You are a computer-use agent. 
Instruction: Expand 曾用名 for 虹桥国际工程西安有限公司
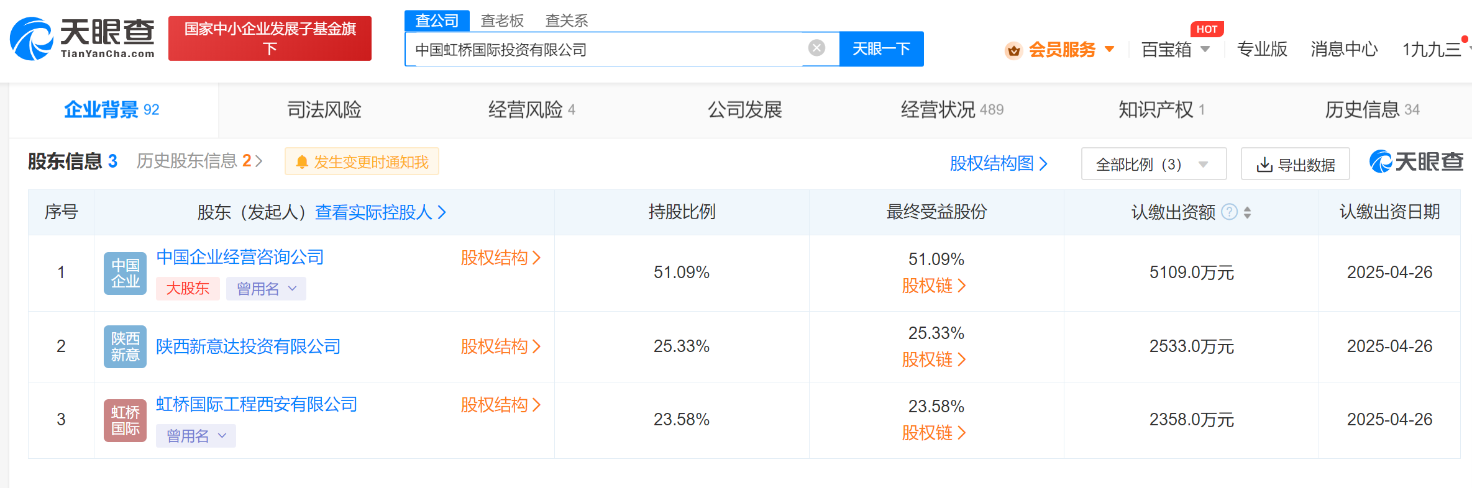click(196, 436)
